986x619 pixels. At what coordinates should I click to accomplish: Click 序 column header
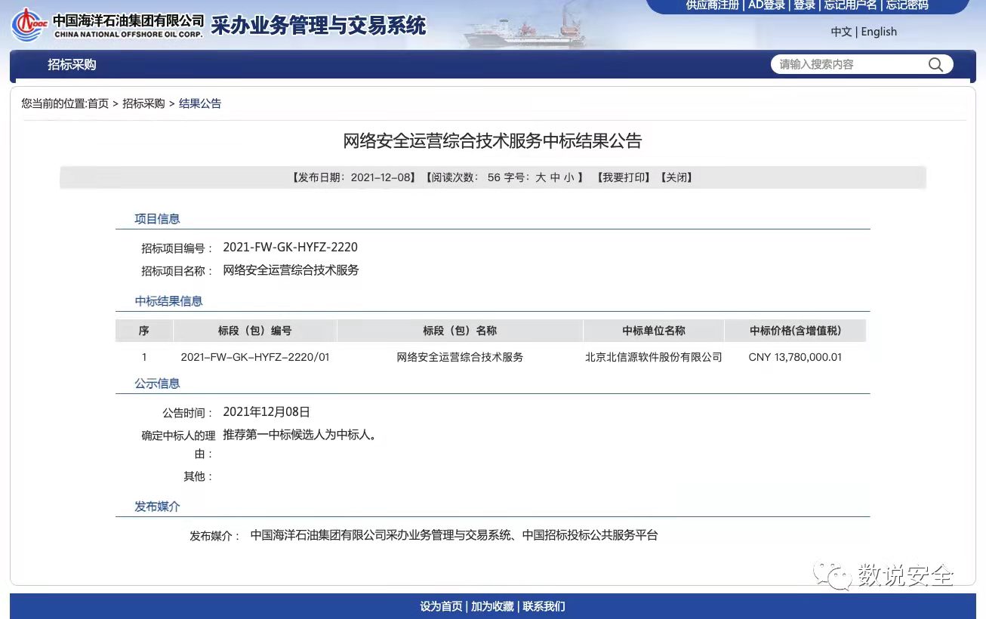point(144,331)
